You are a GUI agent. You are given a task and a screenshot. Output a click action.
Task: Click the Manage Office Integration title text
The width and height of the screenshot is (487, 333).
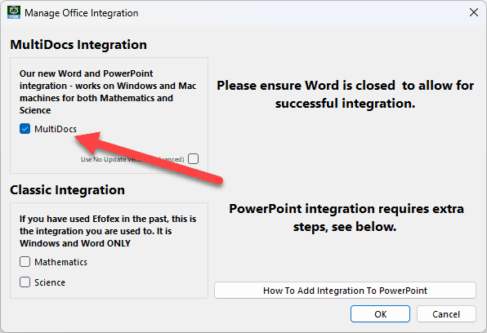tap(82, 13)
